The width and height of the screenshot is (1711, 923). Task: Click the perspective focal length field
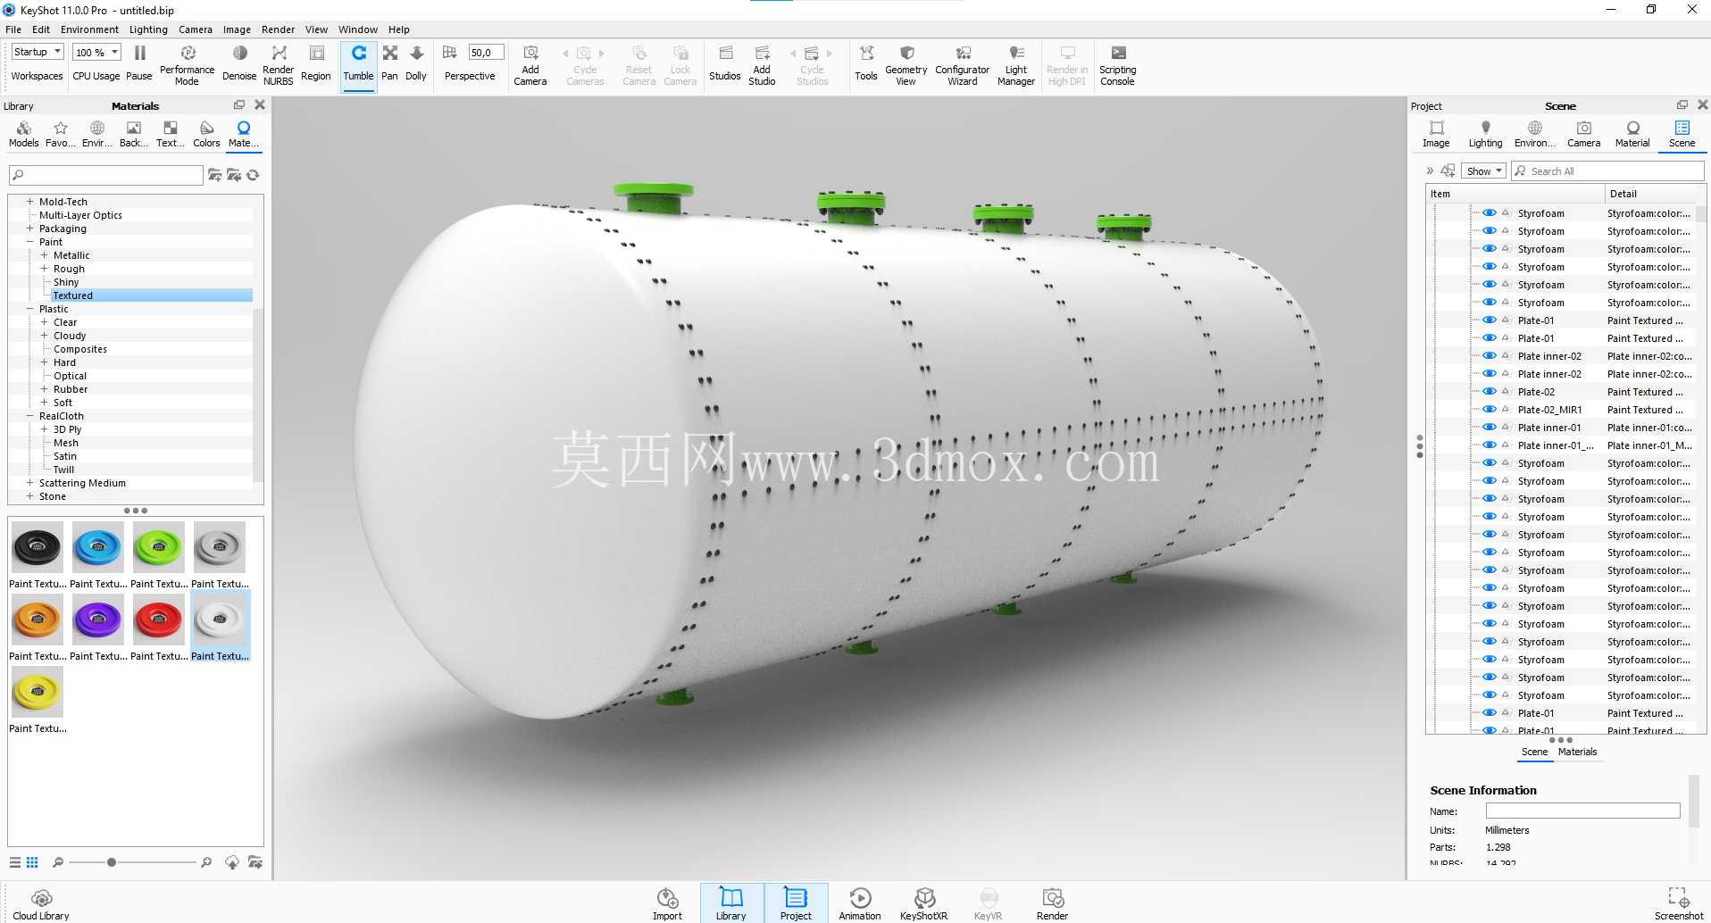486,53
